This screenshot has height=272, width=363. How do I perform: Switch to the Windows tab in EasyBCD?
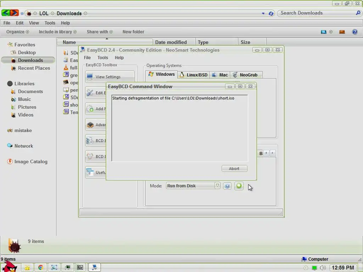162,74
